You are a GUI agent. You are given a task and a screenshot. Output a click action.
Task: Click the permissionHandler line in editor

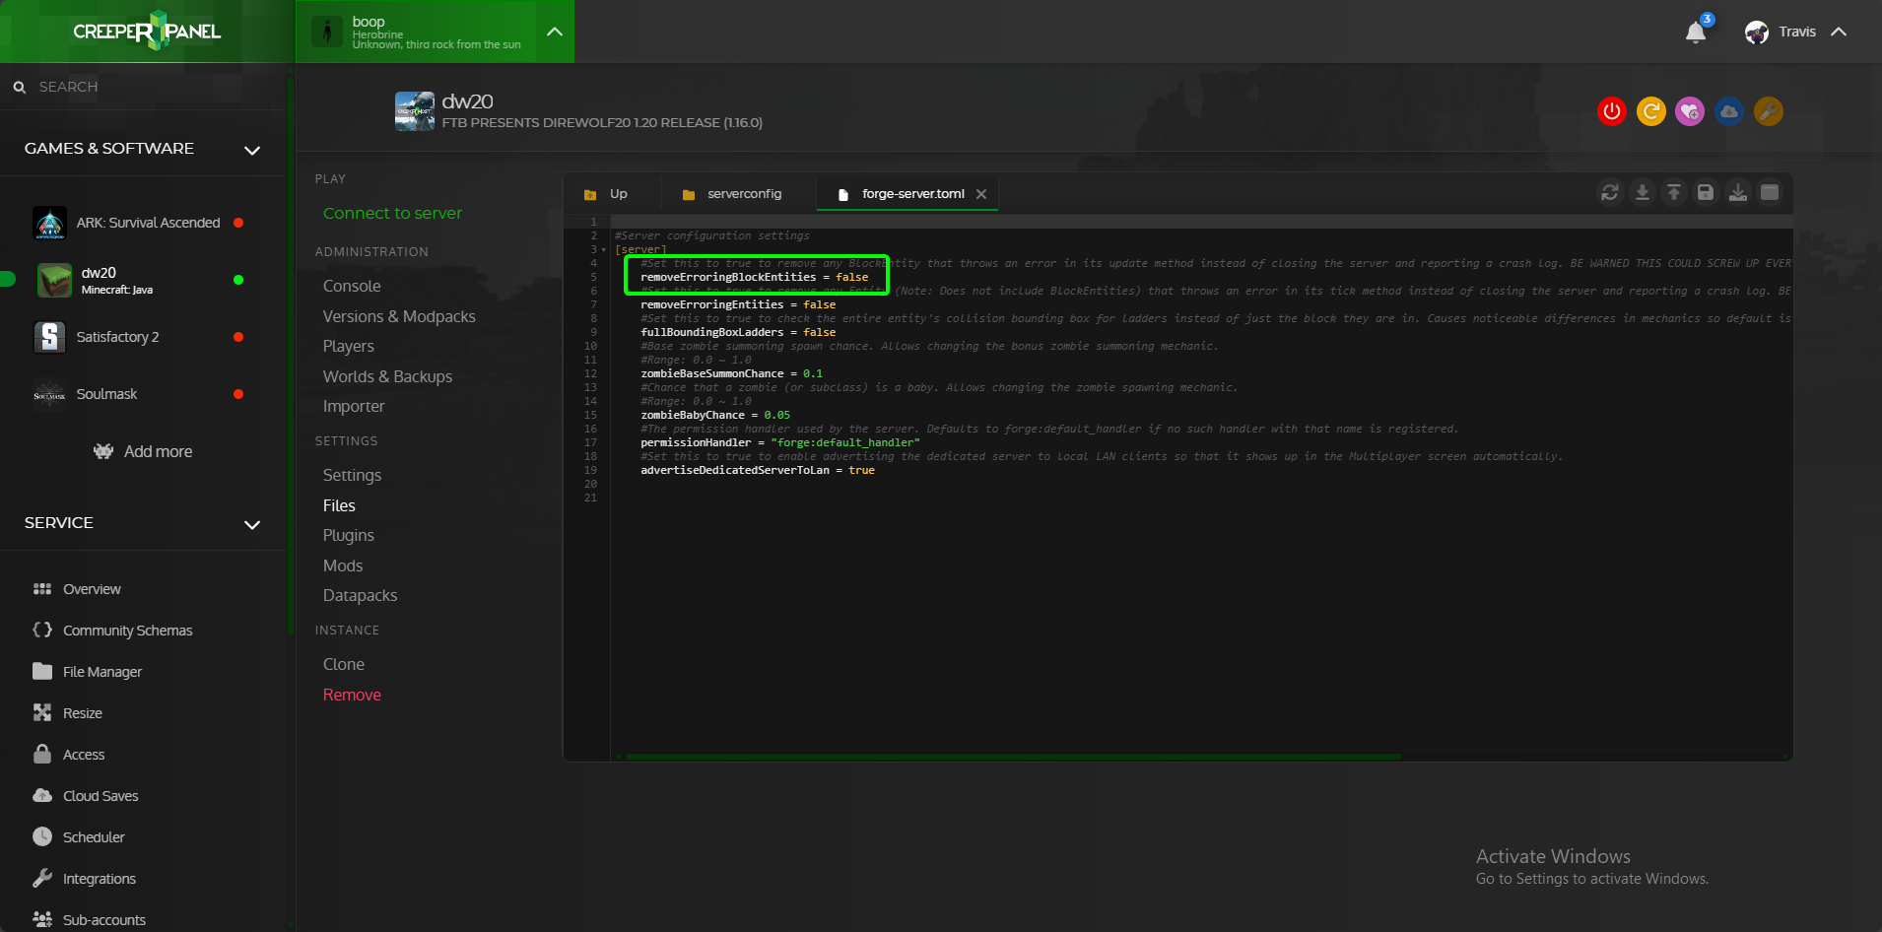click(780, 442)
